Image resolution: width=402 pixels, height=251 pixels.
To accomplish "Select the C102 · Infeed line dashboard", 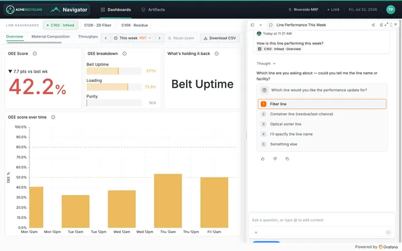I will (61, 25).
